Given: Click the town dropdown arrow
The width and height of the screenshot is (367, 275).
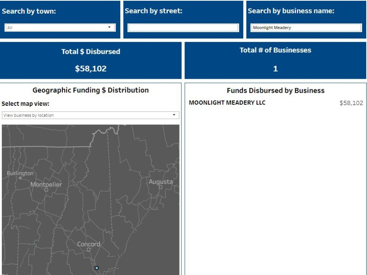Looking at the screenshot, I should click(x=109, y=27).
